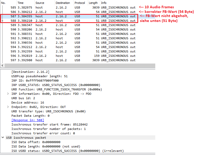Select the Destination: 2.16.2 detail line
The width and height of the screenshot is (204, 156).
point(30,72)
